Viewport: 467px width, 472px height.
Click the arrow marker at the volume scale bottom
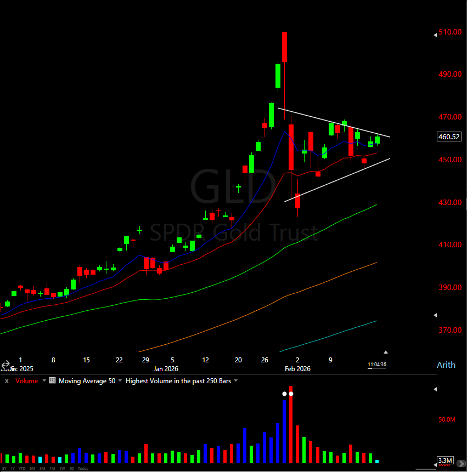pyautogui.click(x=435, y=465)
